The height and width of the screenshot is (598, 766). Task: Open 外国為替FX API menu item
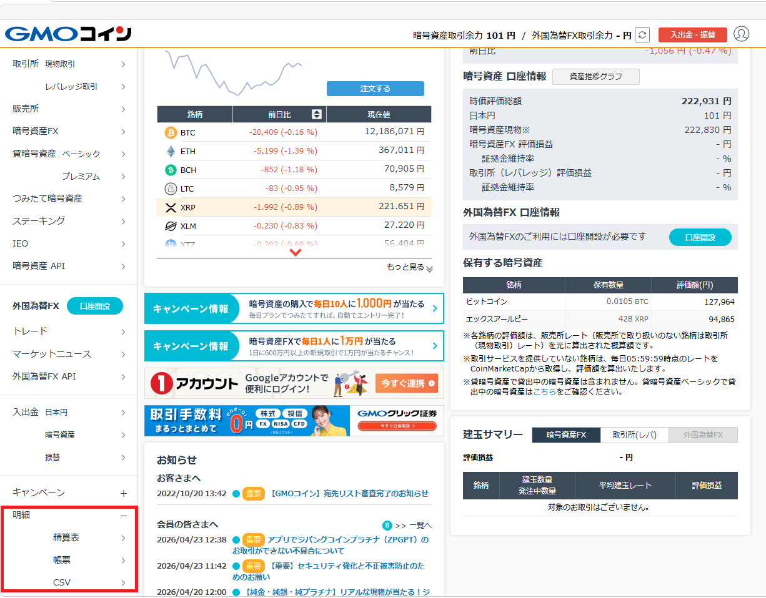pos(69,376)
